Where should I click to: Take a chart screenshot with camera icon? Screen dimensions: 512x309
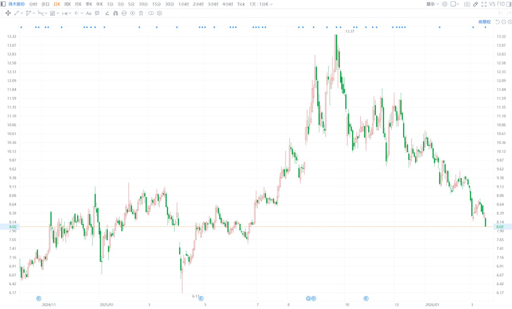coord(467,4)
